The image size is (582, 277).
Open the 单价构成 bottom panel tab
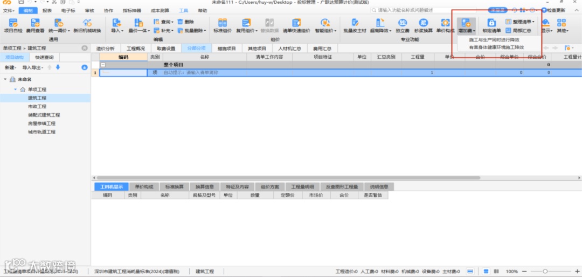[144, 186]
